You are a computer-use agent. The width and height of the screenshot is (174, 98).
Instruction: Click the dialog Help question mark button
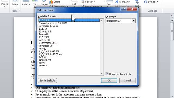point(124,9)
